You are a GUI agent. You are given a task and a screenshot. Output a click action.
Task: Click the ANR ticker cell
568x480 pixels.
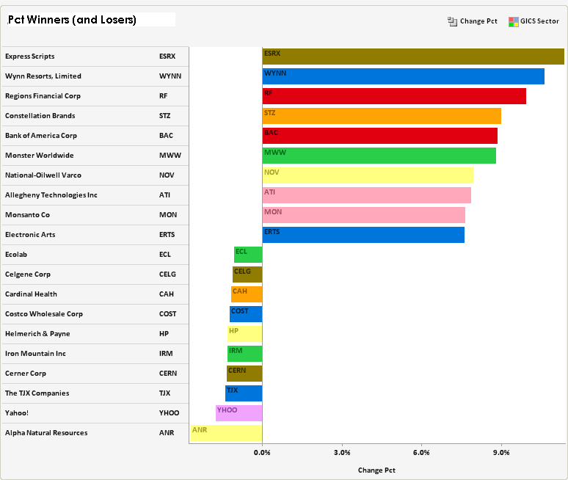167,433
